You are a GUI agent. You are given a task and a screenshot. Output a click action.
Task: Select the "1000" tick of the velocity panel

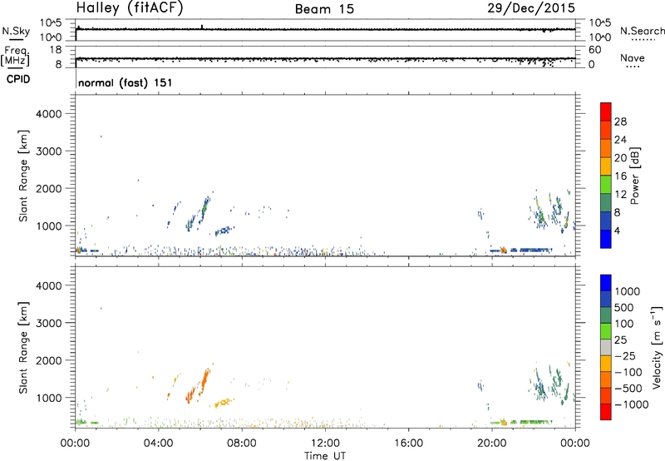[49, 398]
